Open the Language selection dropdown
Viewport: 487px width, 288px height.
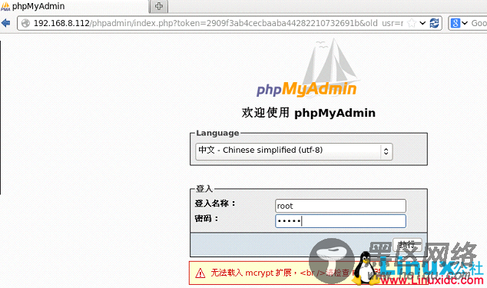coord(294,151)
